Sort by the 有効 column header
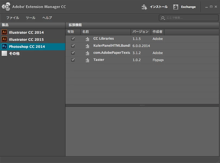The width and height of the screenshot is (220, 163). [73, 32]
